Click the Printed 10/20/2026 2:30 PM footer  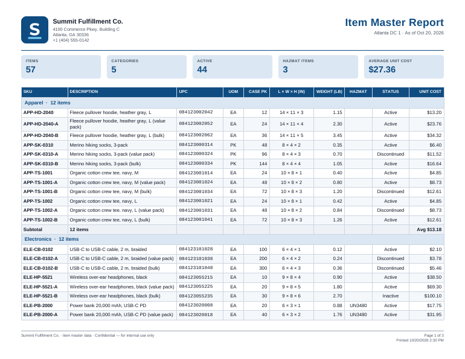point(420,340)
